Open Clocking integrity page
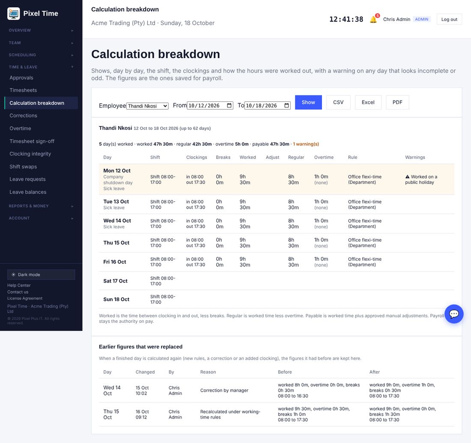This screenshot has height=443, width=471. pyautogui.click(x=30, y=154)
